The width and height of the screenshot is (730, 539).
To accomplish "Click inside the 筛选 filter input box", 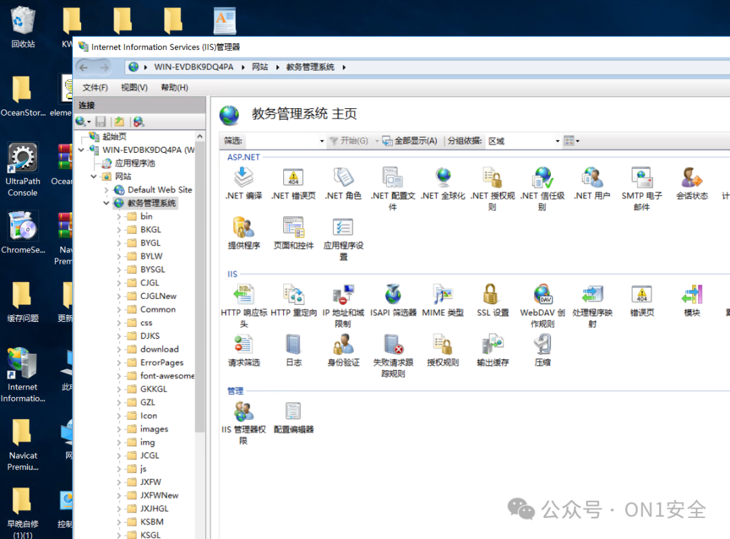I will [x=284, y=140].
